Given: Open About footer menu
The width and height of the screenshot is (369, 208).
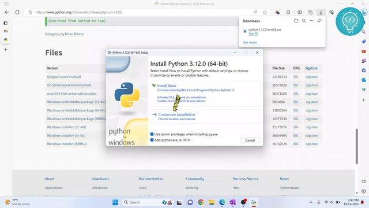Looking at the screenshot, I should click(x=49, y=179).
